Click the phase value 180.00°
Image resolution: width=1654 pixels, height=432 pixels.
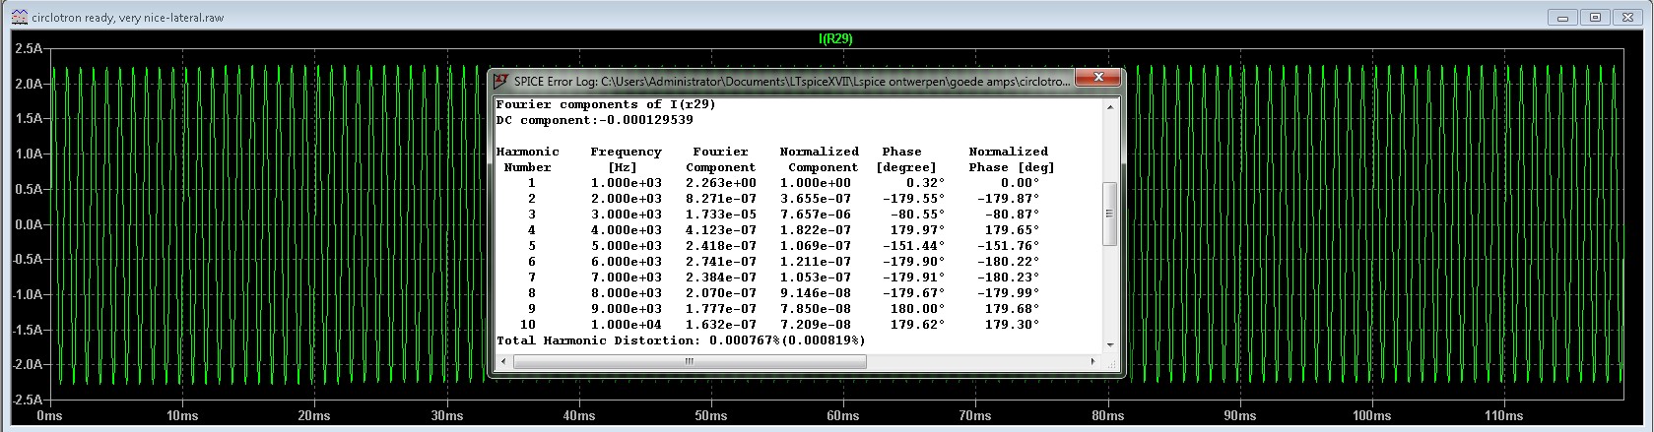pos(917,309)
